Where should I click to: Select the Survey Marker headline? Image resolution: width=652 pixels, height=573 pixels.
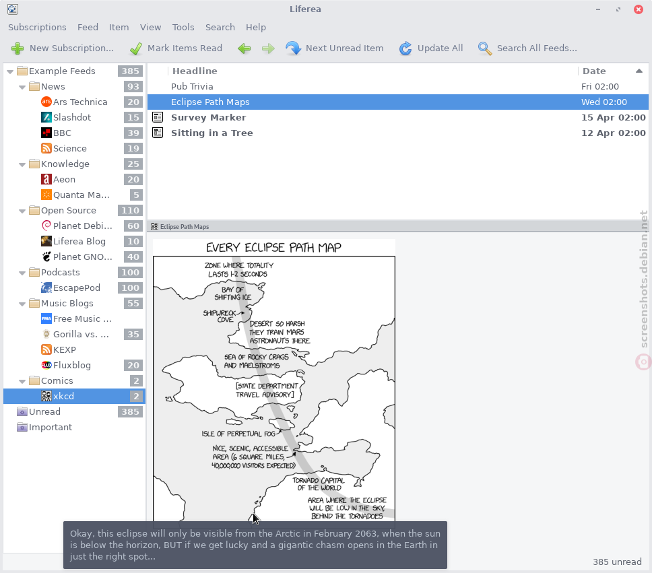pos(209,117)
